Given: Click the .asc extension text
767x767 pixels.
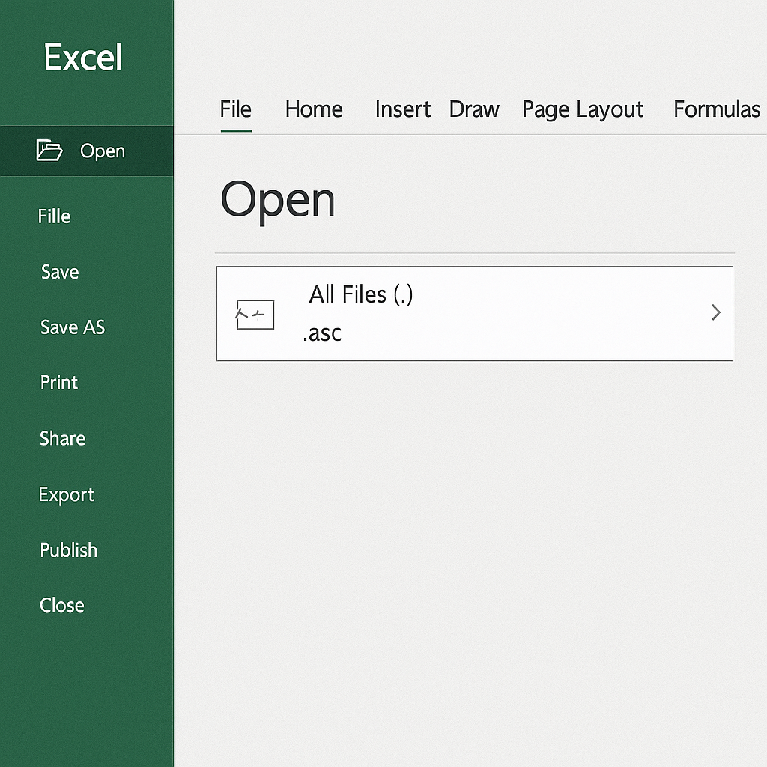Looking at the screenshot, I should (x=322, y=333).
